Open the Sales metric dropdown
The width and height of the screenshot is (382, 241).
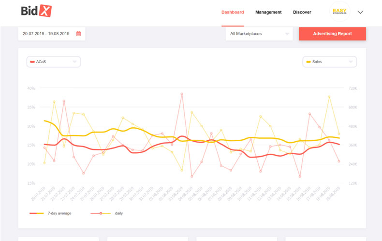(x=330, y=62)
